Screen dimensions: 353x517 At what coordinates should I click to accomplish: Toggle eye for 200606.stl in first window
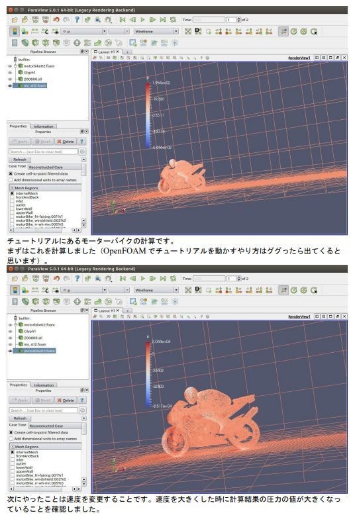[10, 79]
